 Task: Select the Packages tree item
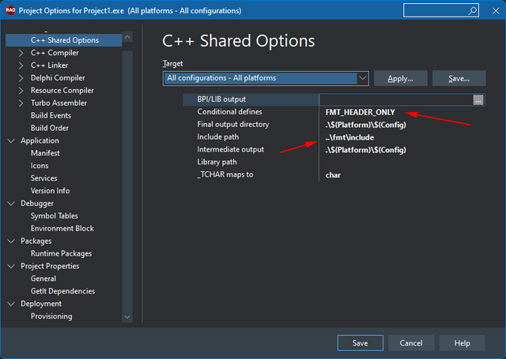[36, 241]
